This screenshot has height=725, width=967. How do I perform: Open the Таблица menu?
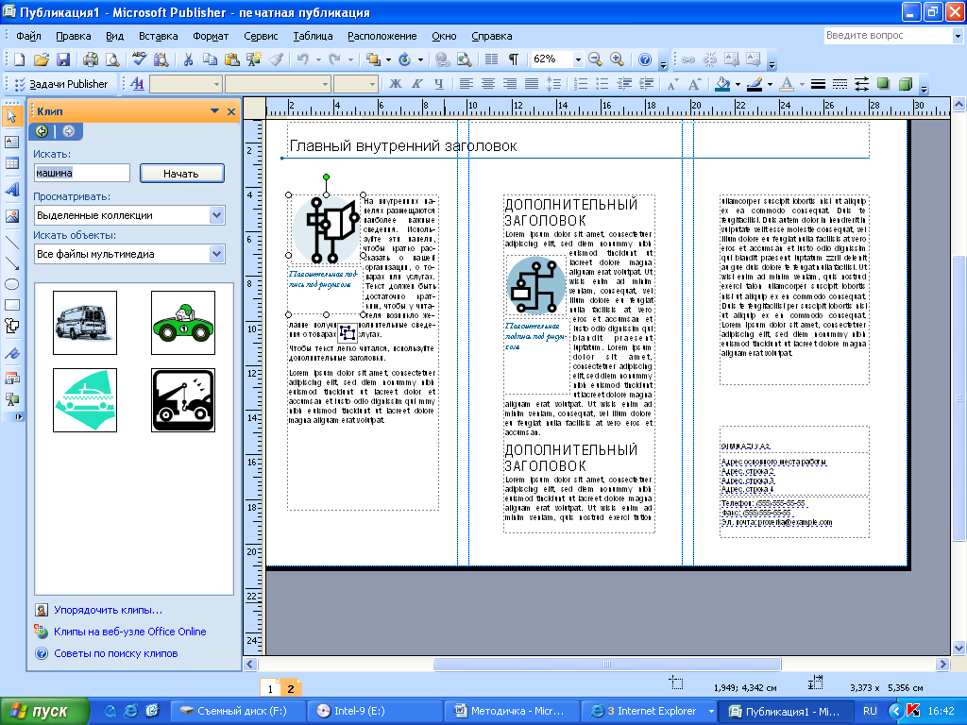(x=313, y=37)
